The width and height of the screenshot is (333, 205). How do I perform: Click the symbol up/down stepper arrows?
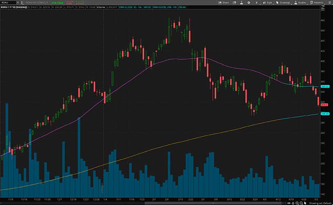point(21,2)
